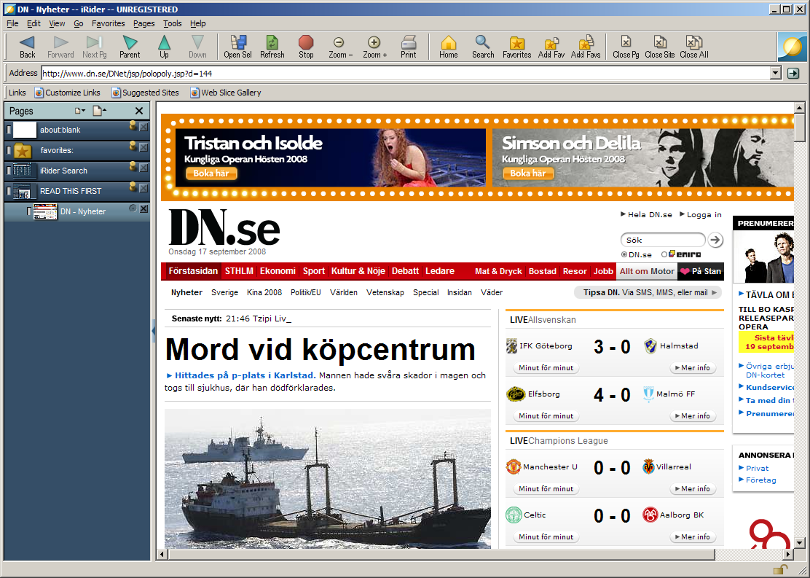Click pin icon on favorites: row
810x578 pixels.
(x=133, y=145)
